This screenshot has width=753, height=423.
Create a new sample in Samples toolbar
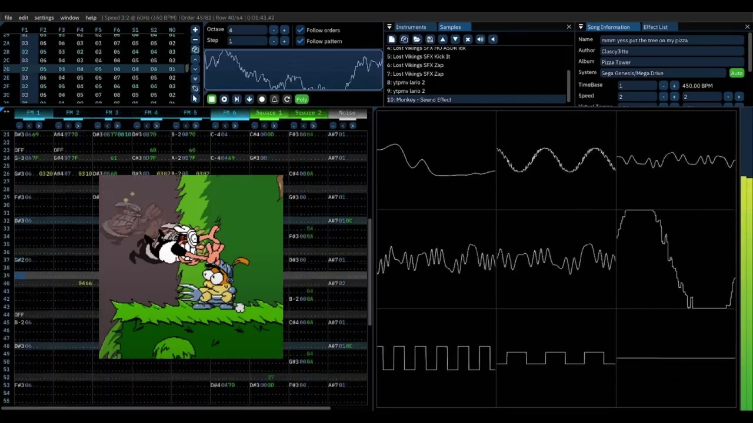[x=392, y=39]
